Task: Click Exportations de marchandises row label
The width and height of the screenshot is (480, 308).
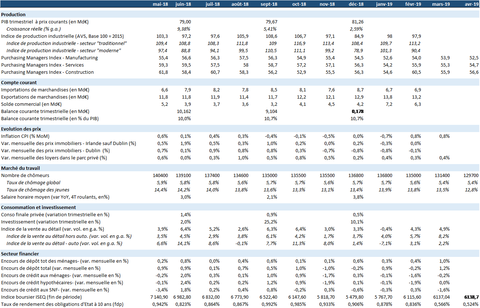Action: pos(45,97)
